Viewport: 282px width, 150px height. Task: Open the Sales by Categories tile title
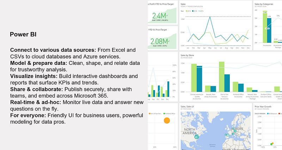pos(264,4)
